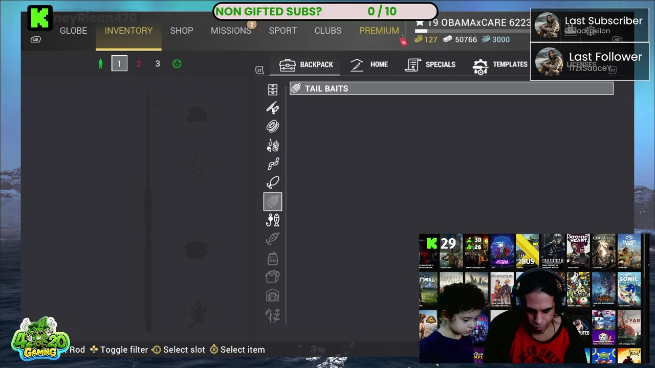Click the TAIL BAITS header bar
Screen dimensions: 655x368
(451, 88)
